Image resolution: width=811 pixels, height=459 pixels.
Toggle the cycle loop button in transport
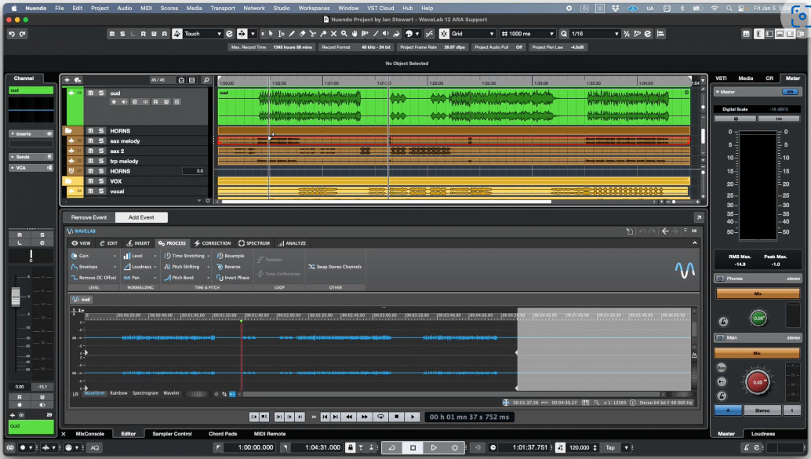391,447
